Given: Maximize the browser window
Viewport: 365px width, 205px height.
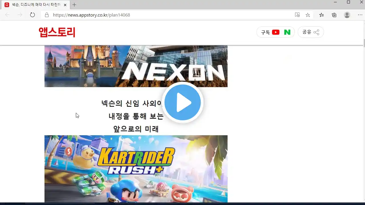Looking at the screenshot, I should [348, 2].
